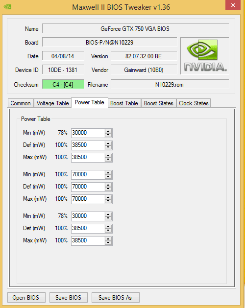The image size is (245, 308).
Task: Click the Save BIOS As button
Action: click(x=116, y=298)
